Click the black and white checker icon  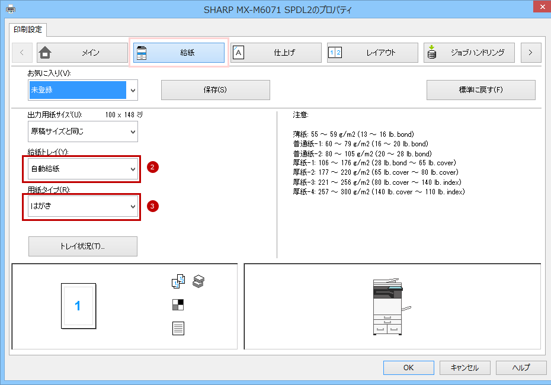[178, 305]
